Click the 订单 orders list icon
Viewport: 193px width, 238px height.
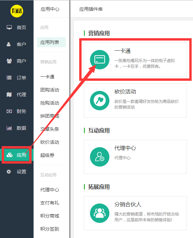[9, 78]
